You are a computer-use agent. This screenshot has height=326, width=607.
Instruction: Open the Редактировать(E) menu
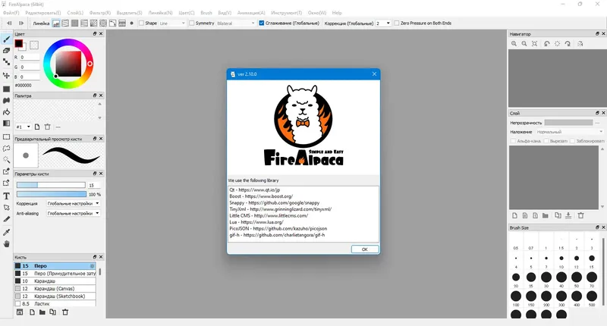coord(43,13)
